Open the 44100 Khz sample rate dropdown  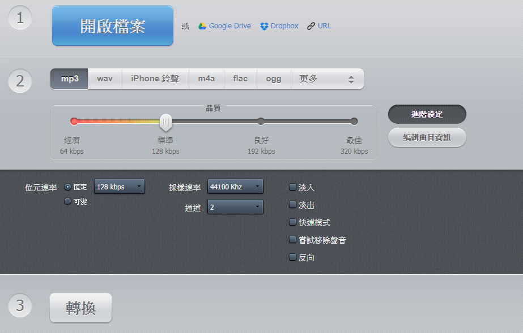click(235, 187)
